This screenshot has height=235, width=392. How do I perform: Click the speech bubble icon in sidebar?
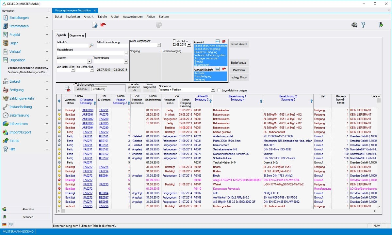[11, 224]
